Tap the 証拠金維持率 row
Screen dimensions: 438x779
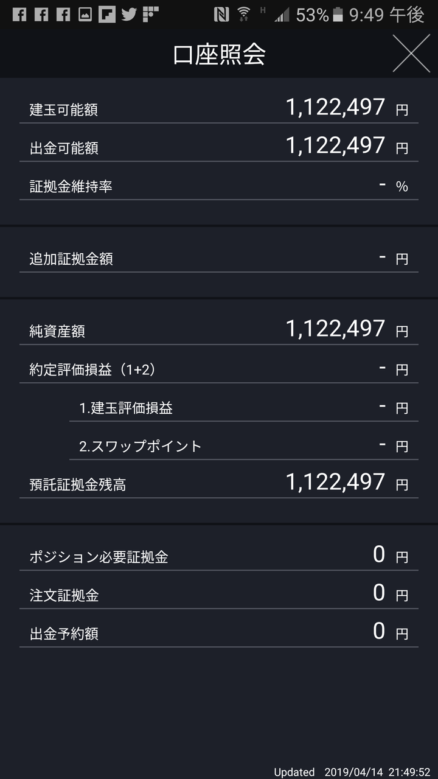point(219,185)
